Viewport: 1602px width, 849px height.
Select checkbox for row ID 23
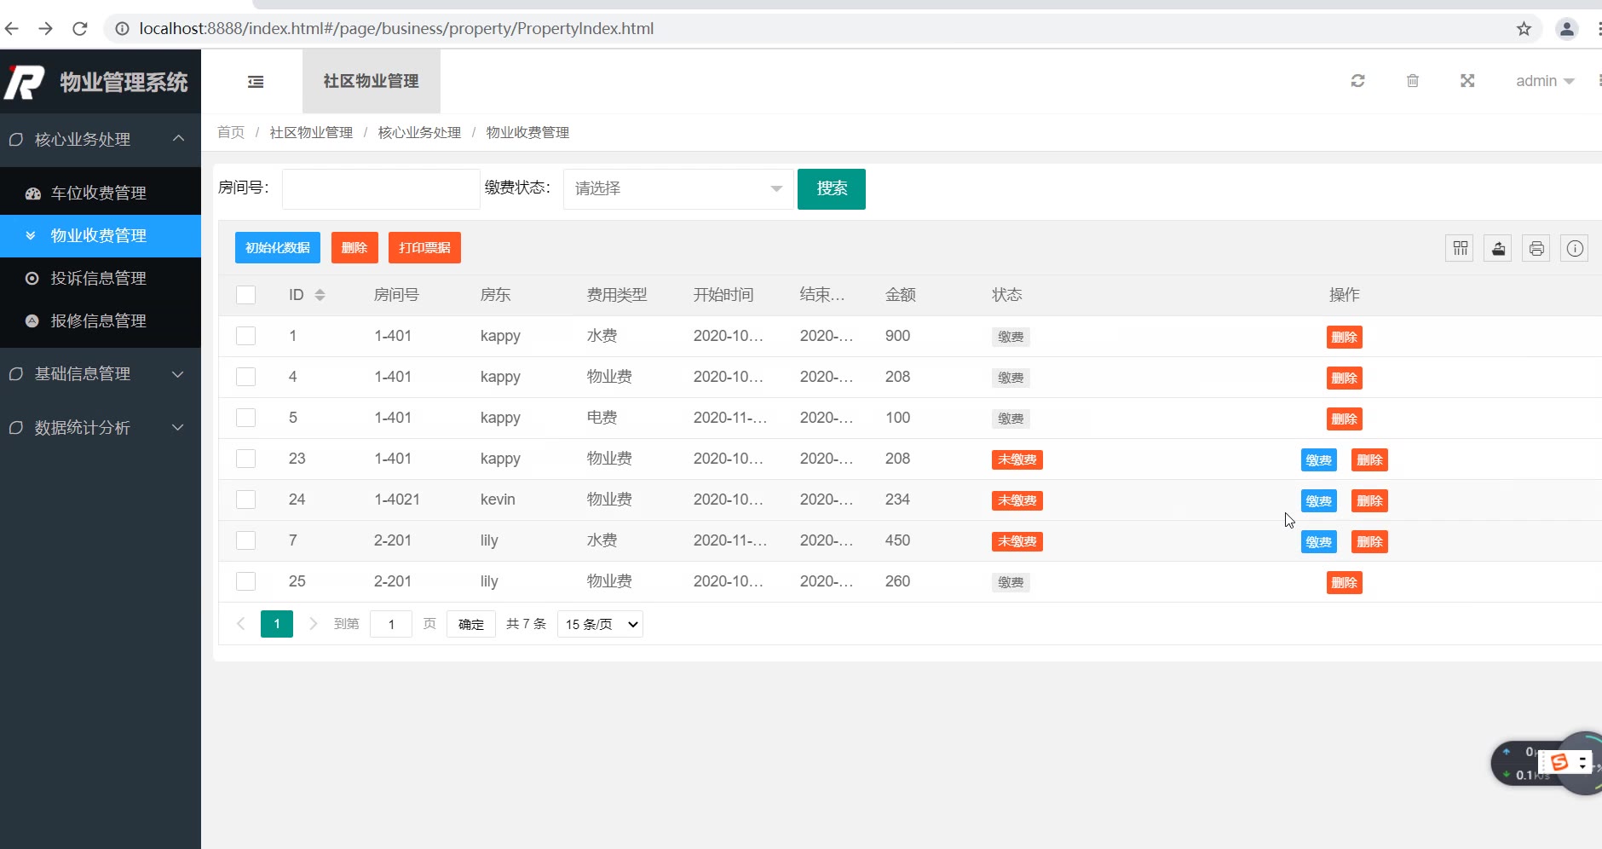pos(246,459)
